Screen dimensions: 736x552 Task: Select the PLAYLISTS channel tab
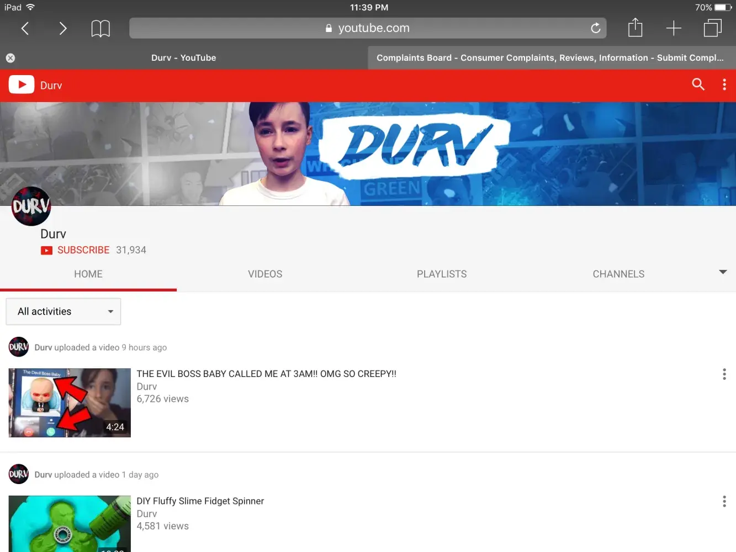(442, 274)
